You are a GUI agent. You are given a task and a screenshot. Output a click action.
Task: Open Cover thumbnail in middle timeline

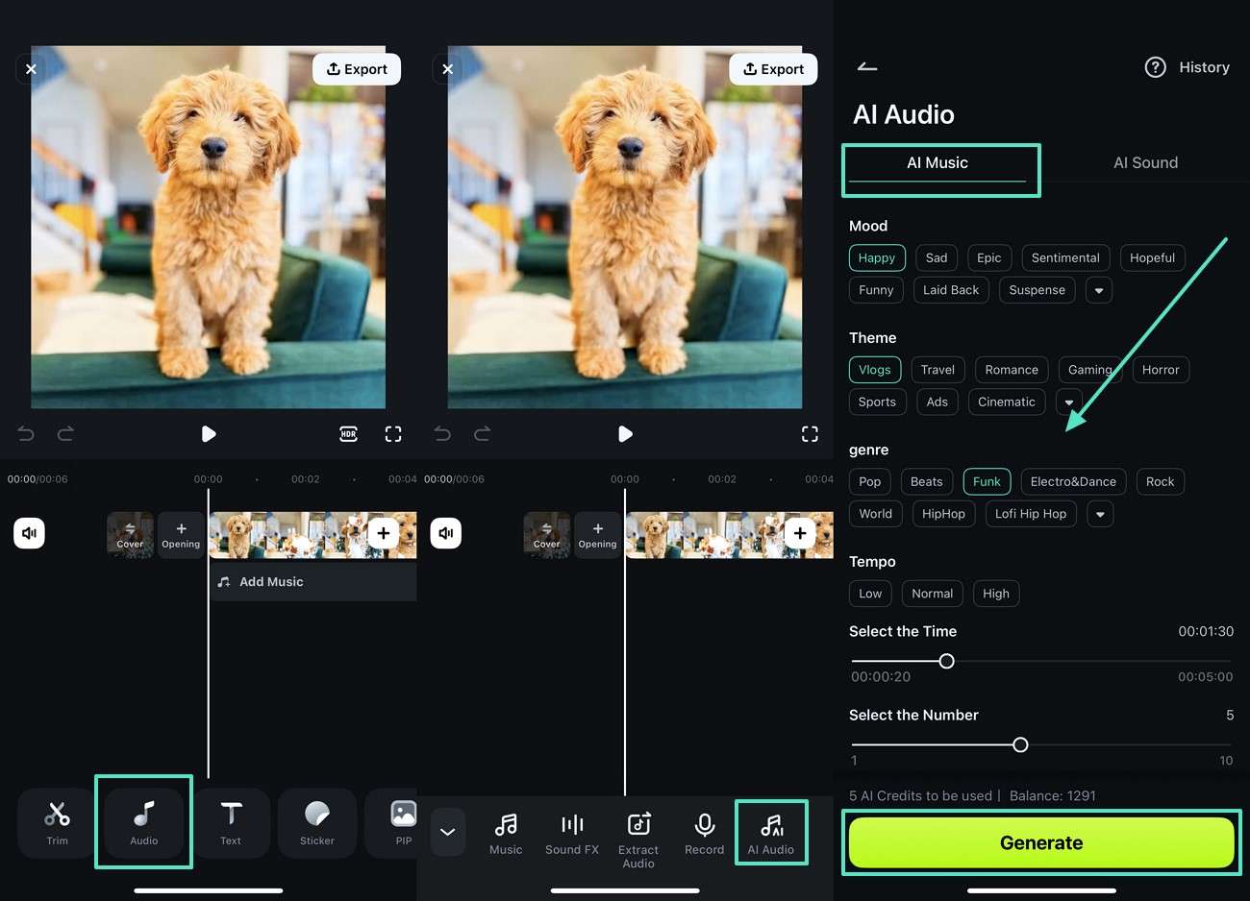[546, 535]
